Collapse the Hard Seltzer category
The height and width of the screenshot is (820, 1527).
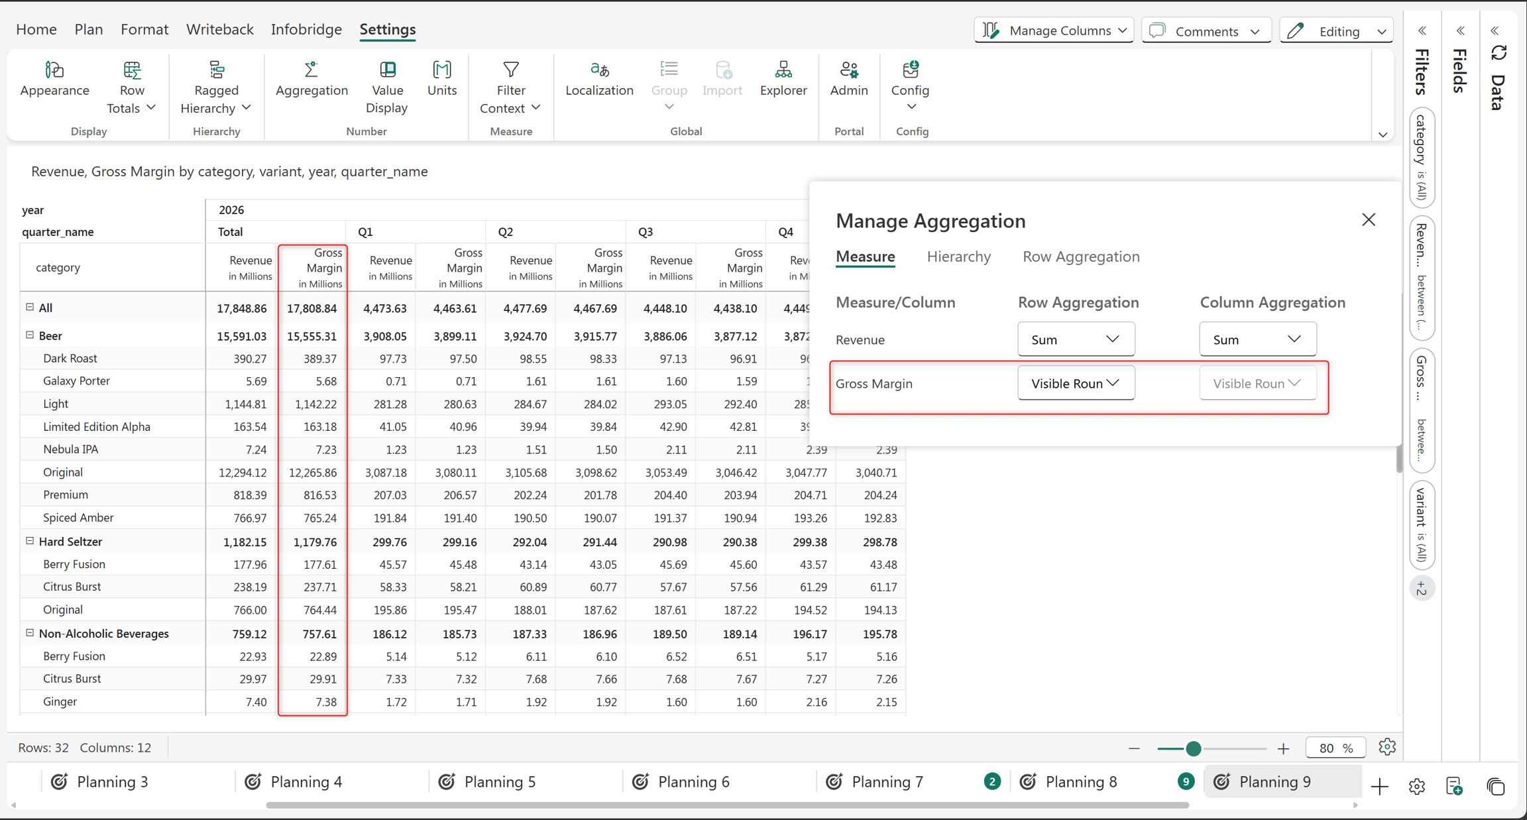point(30,541)
